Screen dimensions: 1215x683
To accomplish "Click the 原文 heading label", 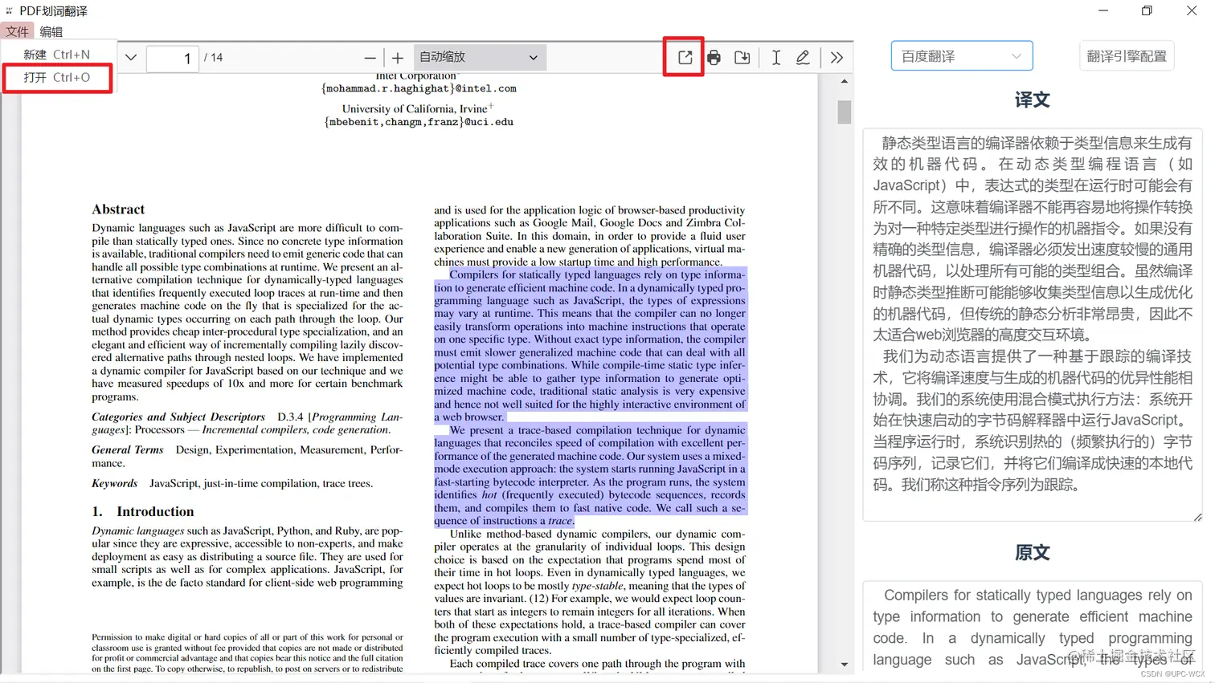I will coord(1032,552).
